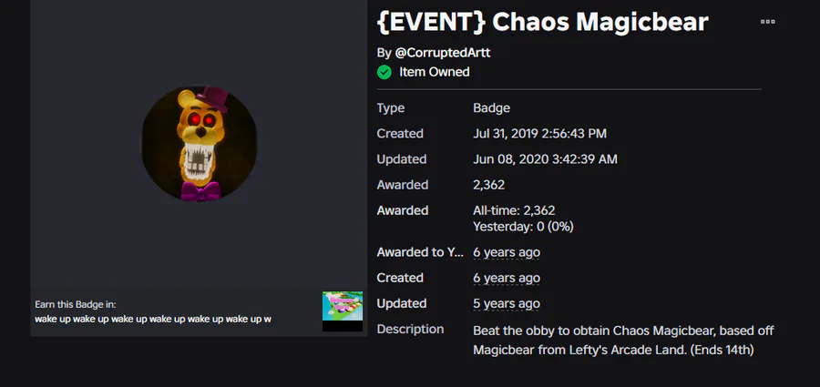Image resolution: width=820 pixels, height=387 pixels.
Task: Click the "All-time: 2,362" awarded stat
Action: [514, 210]
